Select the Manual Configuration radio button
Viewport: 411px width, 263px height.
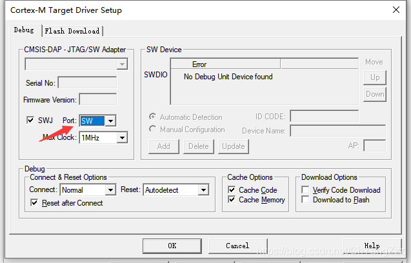(152, 129)
